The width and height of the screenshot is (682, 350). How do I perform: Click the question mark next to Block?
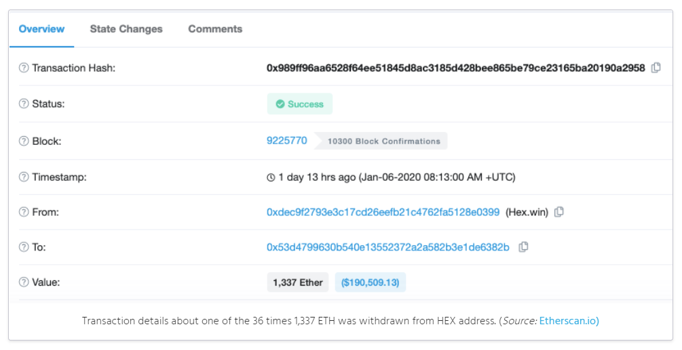[x=24, y=141]
